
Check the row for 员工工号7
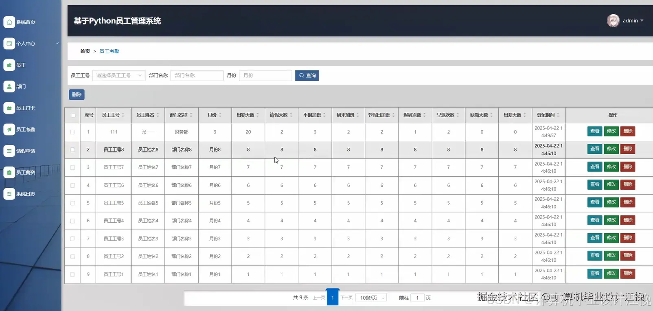[x=72, y=167]
